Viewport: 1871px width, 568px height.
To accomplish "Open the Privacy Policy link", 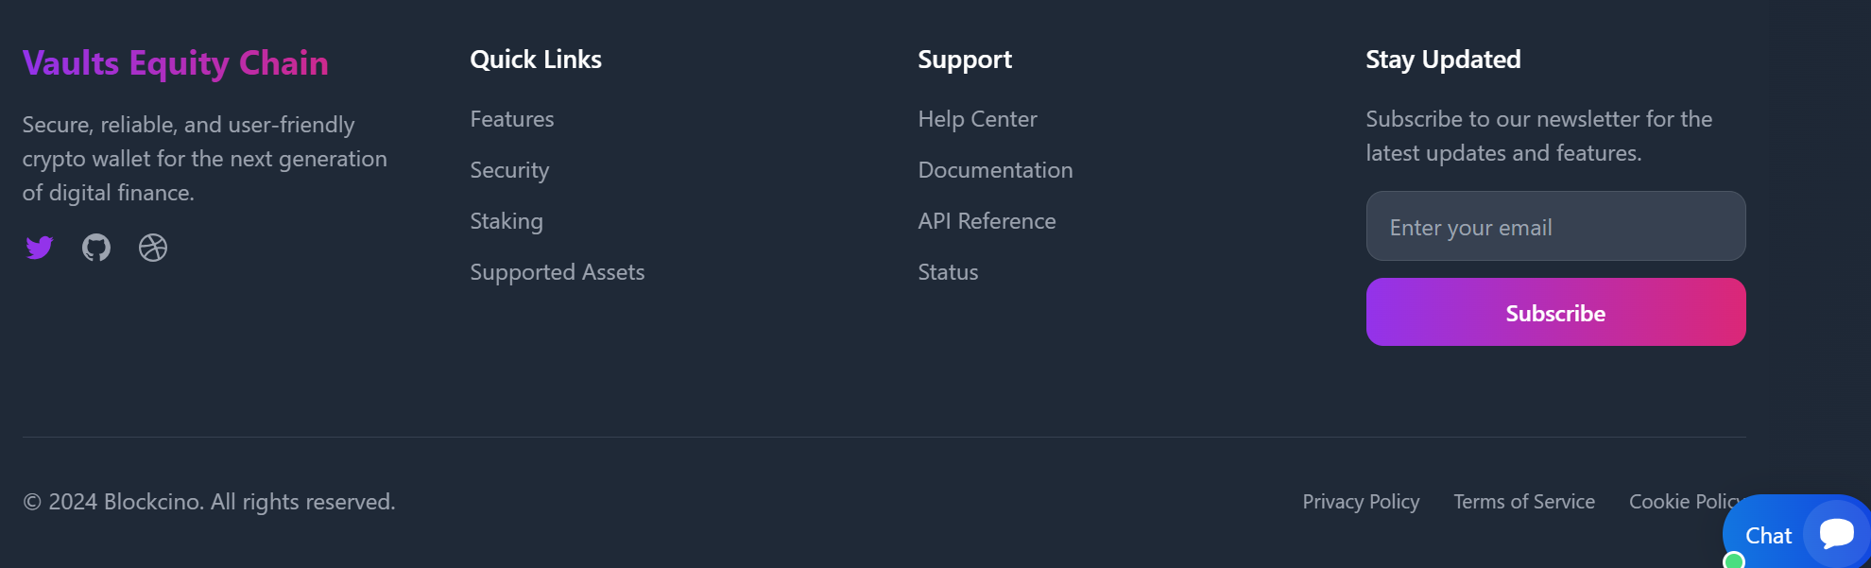I will click(x=1361, y=502).
